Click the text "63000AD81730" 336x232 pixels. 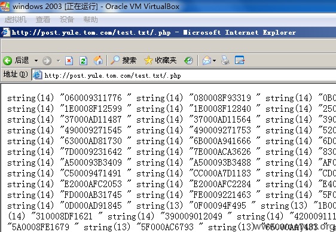point(93,141)
